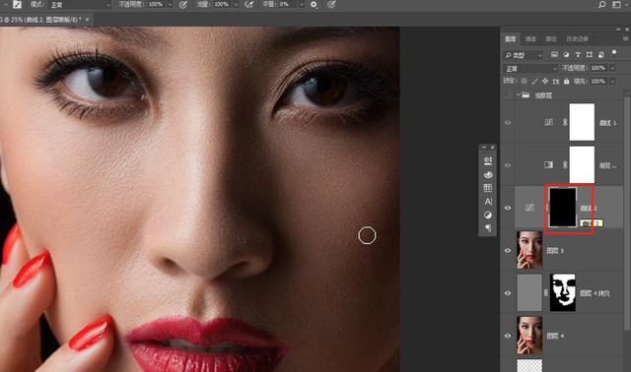The height and width of the screenshot is (372, 631).
Task: Switch to the Channels tab
Action: (530, 39)
